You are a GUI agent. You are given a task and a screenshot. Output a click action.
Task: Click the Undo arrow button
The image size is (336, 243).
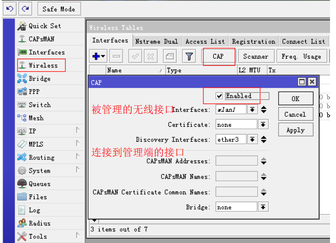pos(10,9)
